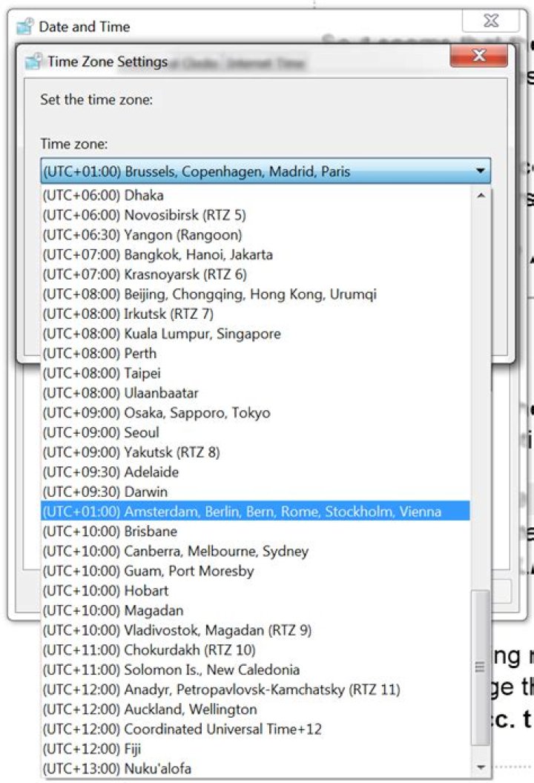This screenshot has width=534, height=783.
Task: Pick (UTC+09:30) Darwin
Action: click(x=255, y=492)
